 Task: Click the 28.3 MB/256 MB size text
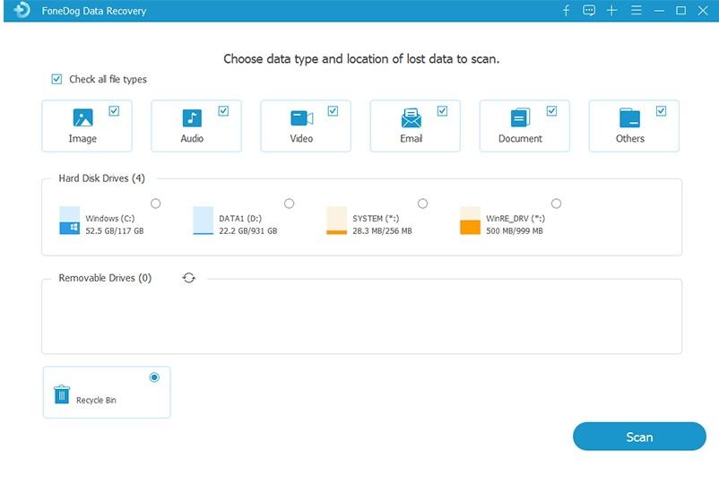(383, 231)
